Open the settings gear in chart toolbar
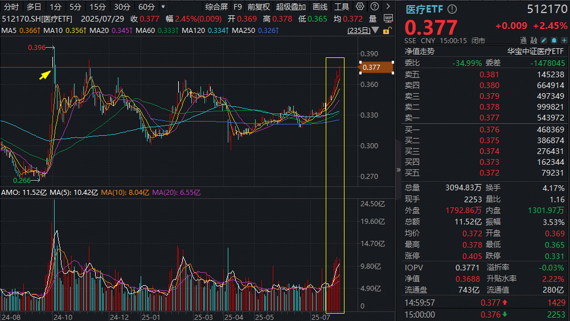 coord(359,7)
